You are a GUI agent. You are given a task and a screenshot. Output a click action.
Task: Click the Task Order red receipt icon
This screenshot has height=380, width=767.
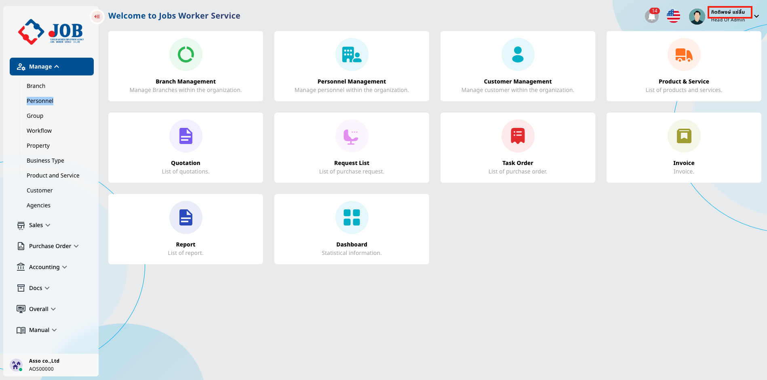click(518, 136)
